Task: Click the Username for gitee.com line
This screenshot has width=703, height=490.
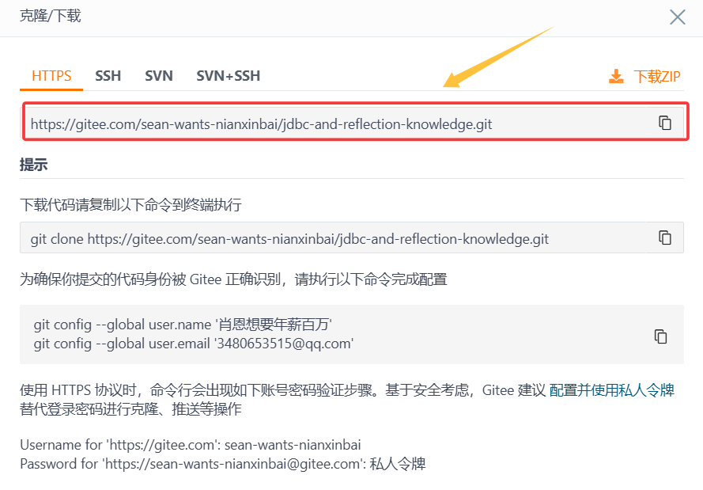Action: [191, 445]
